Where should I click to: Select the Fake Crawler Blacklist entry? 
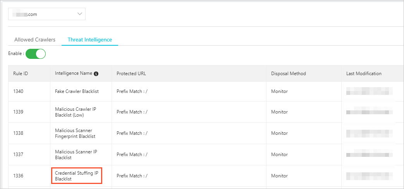(77, 91)
